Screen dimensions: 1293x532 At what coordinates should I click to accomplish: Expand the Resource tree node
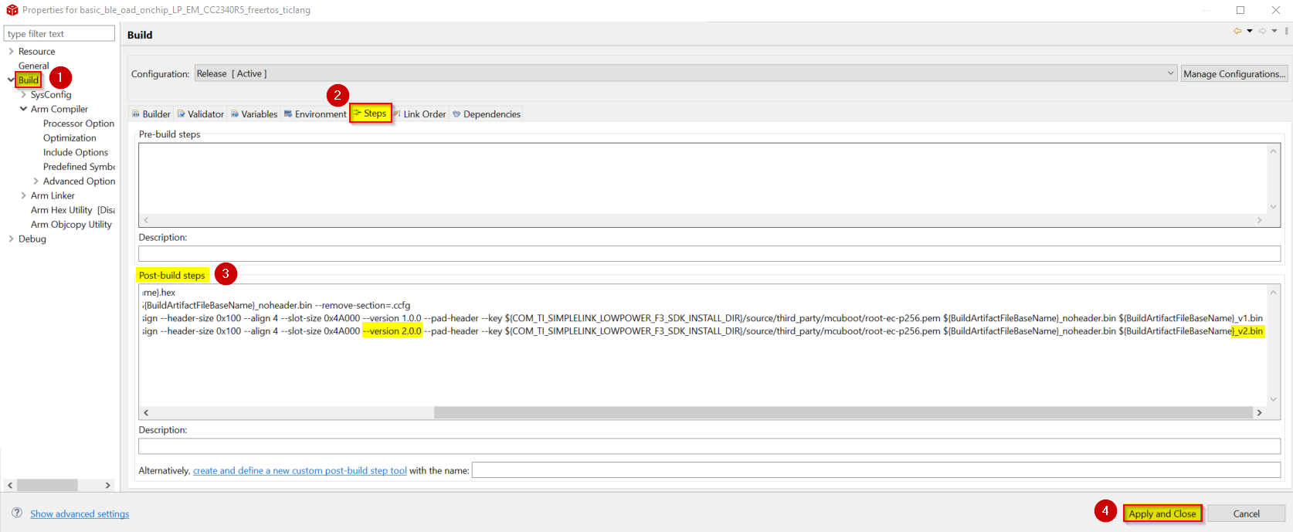11,52
